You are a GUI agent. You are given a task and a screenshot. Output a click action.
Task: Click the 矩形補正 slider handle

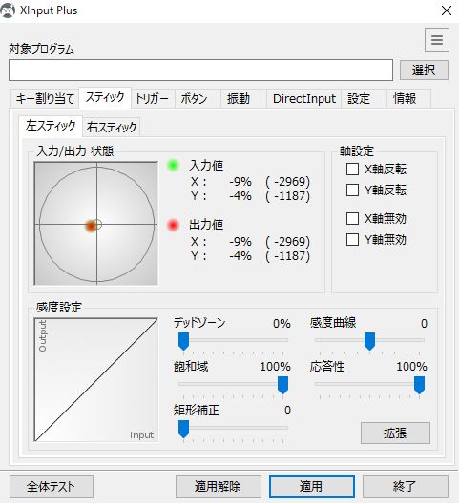pyautogui.click(x=183, y=430)
